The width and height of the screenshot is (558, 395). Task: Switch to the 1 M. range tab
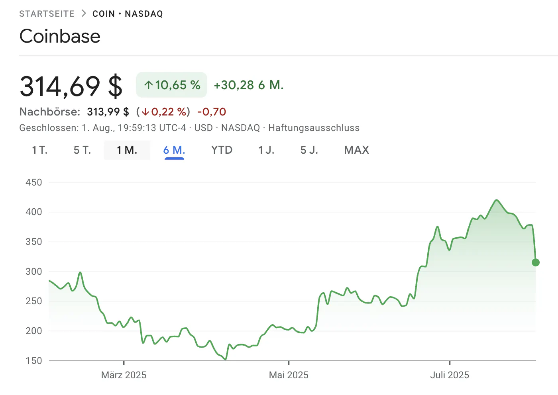[127, 150]
